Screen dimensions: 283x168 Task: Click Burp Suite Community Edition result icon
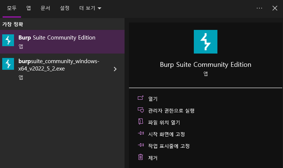point(8,40)
